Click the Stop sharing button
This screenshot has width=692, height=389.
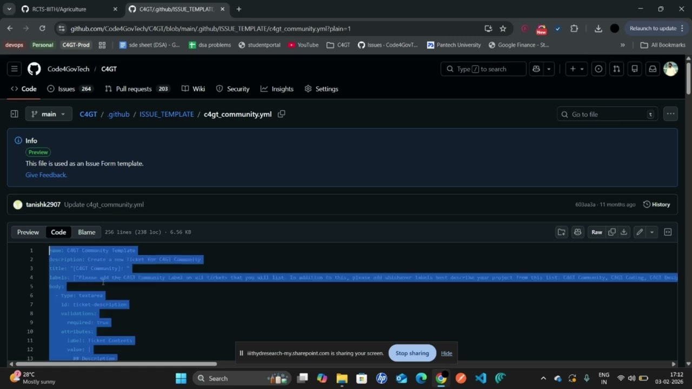tap(412, 353)
